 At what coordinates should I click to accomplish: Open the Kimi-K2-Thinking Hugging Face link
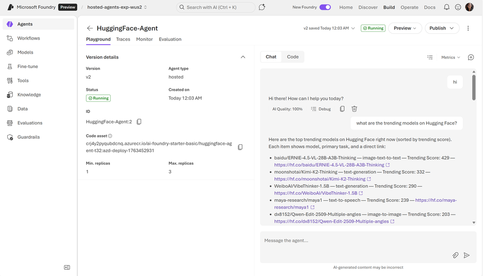pos(320,179)
